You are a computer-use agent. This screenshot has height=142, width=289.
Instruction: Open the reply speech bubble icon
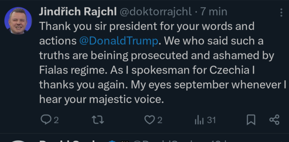pyautogui.click(x=45, y=120)
